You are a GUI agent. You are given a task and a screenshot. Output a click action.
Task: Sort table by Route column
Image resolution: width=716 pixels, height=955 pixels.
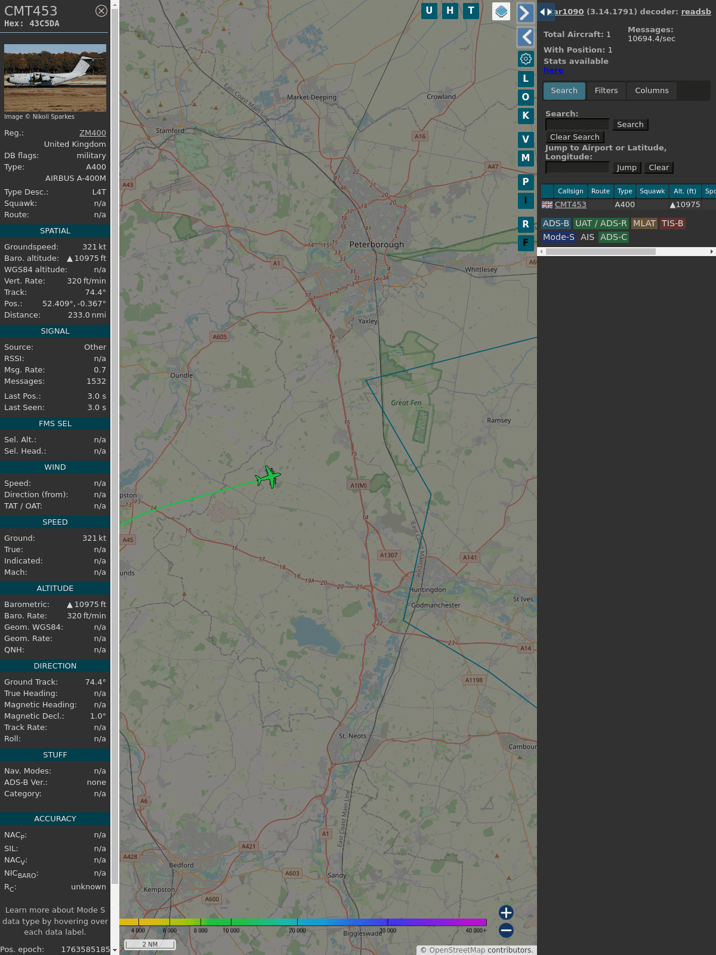coord(600,191)
